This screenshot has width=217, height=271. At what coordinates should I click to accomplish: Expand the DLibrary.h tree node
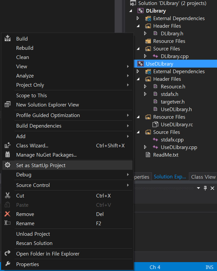(145, 33)
